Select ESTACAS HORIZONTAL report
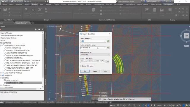The height and width of the screenshot is (107, 190). point(15,58)
